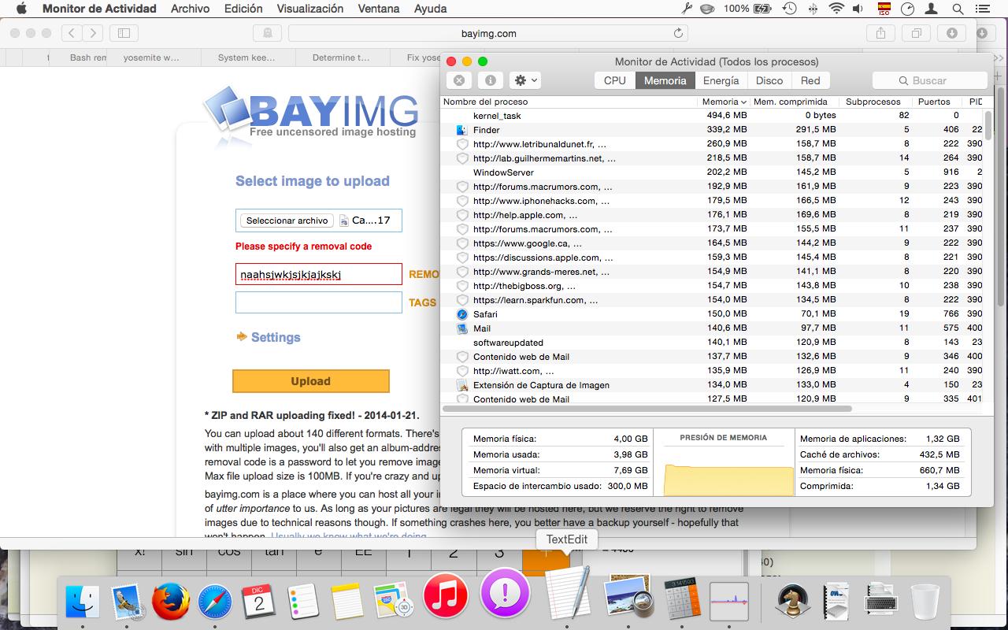Go forward in Safari history
1008x630 pixels.
click(93, 33)
